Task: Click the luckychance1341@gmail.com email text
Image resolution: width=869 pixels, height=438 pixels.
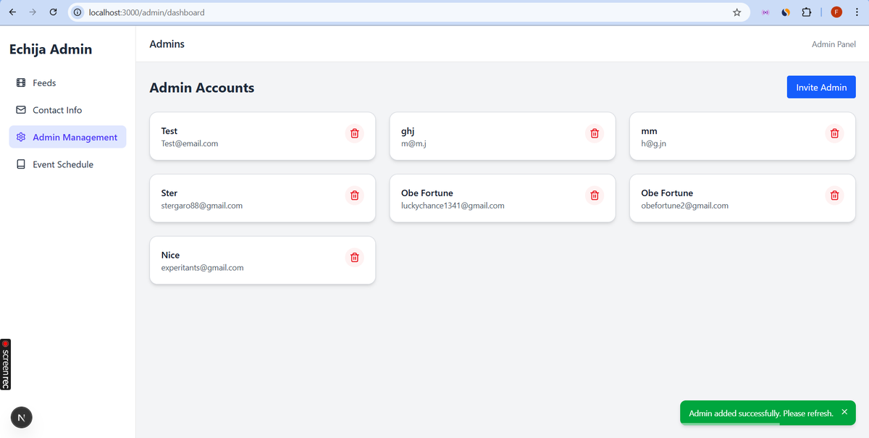Action: click(x=453, y=206)
